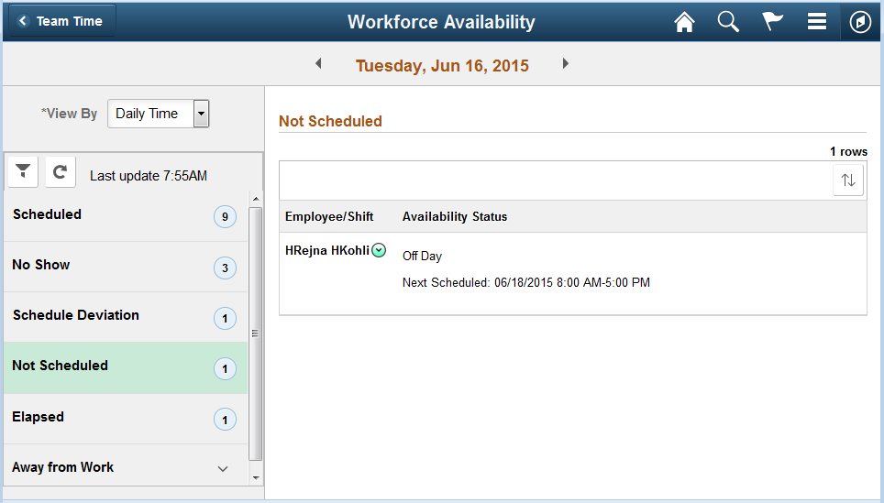Open the search magnifier icon

[728, 22]
